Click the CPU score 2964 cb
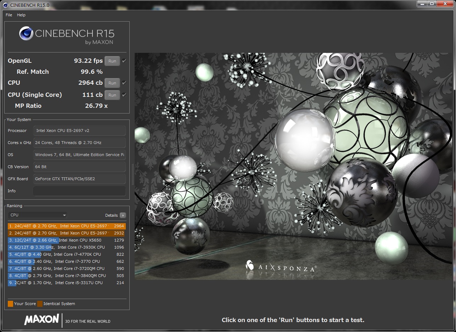The width and height of the screenshot is (456, 332). [90, 83]
